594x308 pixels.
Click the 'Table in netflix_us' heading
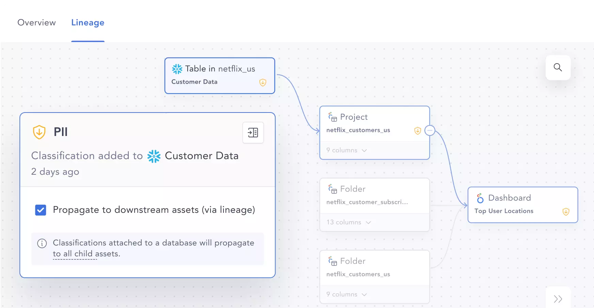coord(220,69)
